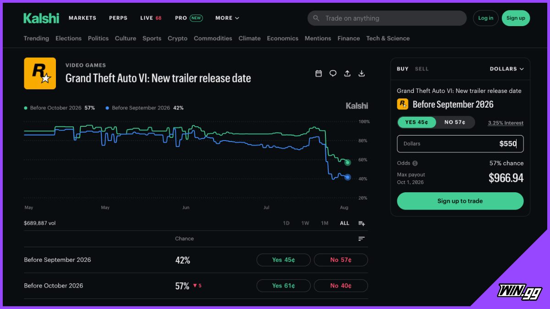Open the Elections category
The image size is (550, 309).
point(68,38)
